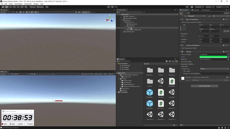Select the Scale tool in the toolbar
230x129 pixels.
point(14,7)
